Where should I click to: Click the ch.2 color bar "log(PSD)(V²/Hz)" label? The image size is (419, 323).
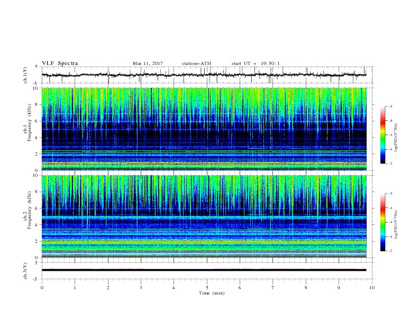396,225
